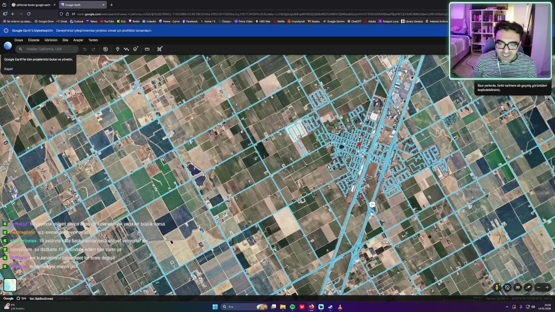Select the measure distance ruler tool
The width and height of the screenshot is (555, 312).
147,49
